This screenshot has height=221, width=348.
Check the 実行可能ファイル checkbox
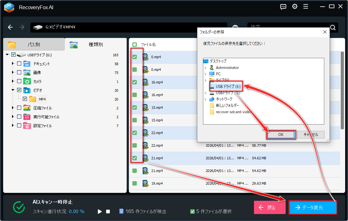(x=19, y=117)
